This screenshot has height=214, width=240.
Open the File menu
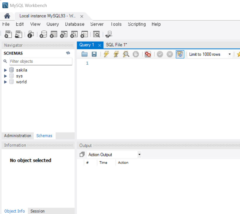tap(6, 24)
